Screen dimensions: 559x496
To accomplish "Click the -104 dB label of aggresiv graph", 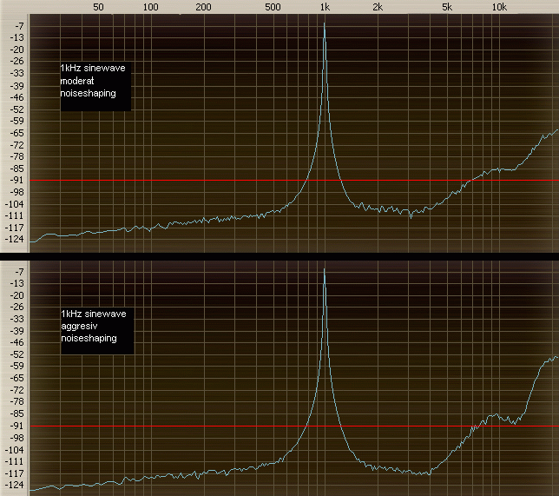I will click(x=14, y=450).
